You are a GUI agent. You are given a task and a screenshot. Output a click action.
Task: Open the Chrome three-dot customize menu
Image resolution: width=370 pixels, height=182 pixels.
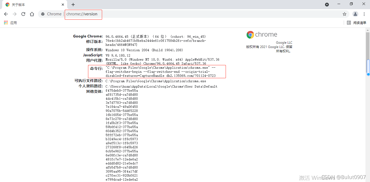click(364, 14)
